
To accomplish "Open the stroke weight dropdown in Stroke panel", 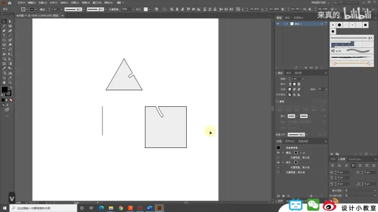I will click(302, 79).
